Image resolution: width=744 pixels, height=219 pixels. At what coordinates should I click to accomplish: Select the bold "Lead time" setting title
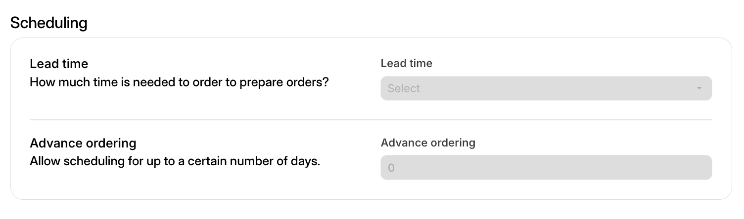point(59,64)
